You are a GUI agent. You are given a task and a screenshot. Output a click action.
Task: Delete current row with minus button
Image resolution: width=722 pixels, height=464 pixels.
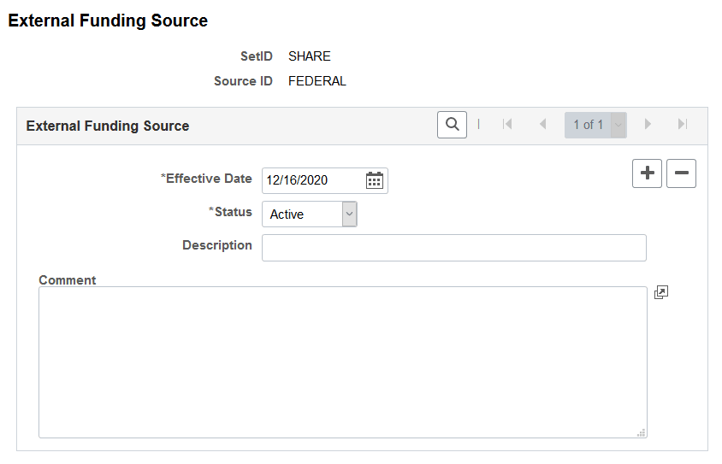click(681, 173)
